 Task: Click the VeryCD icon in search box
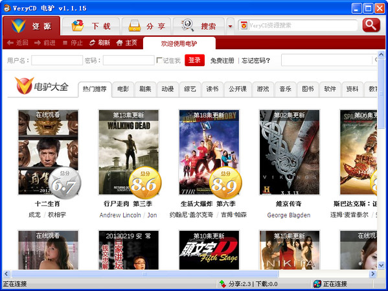(244, 25)
